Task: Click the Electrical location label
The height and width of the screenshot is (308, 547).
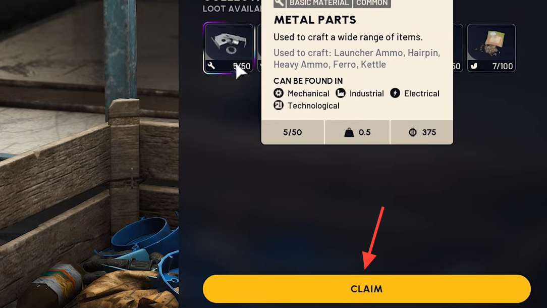Action: coord(421,93)
